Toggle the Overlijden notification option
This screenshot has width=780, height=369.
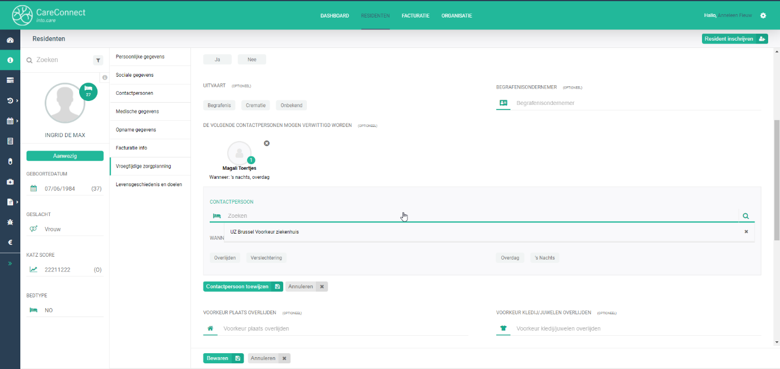click(225, 258)
